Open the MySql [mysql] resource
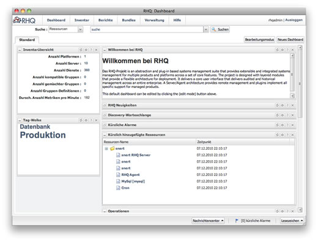The image size is (318, 242). (x=133, y=182)
